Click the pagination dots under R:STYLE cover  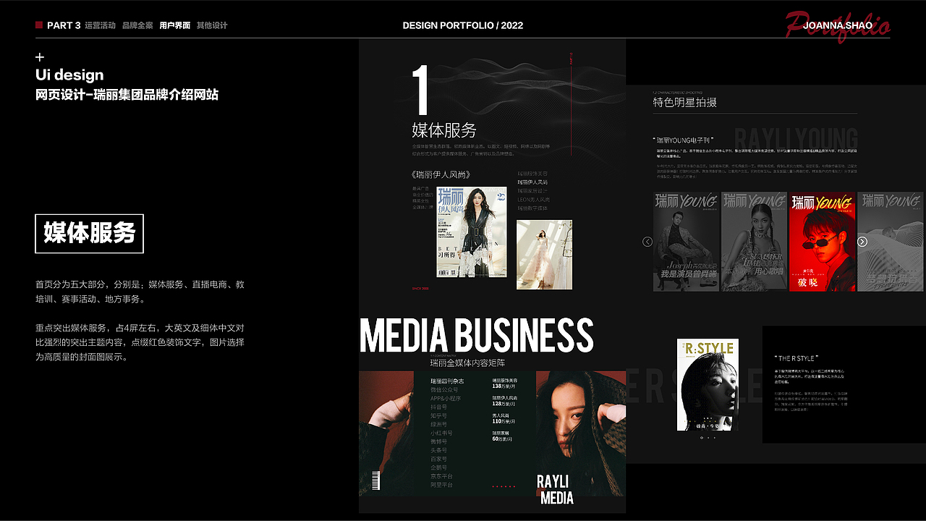(708, 438)
